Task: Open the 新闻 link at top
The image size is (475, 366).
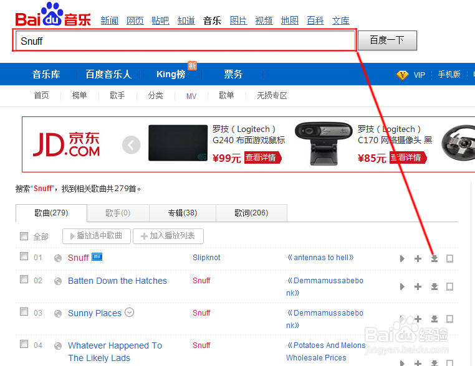Action: pos(109,21)
